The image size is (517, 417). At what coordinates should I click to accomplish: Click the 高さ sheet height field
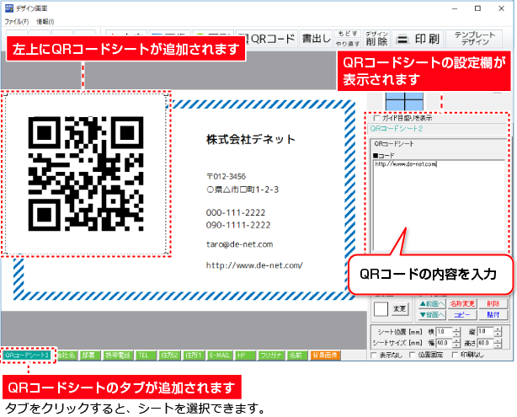tap(485, 343)
